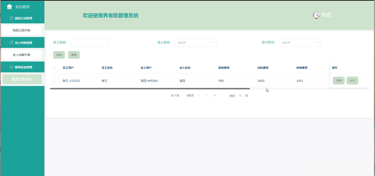Select 缴费信息列表 in the sidebar

point(22,79)
